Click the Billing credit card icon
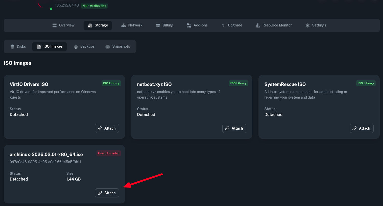The image size is (383, 206). click(158, 25)
